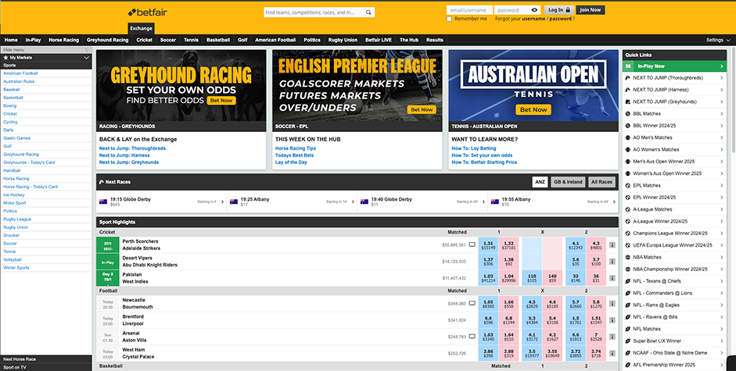The height and width of the screenshot is (371, 736).
Task: Open How To: Lay Betting link
Action: pos(474,148)
